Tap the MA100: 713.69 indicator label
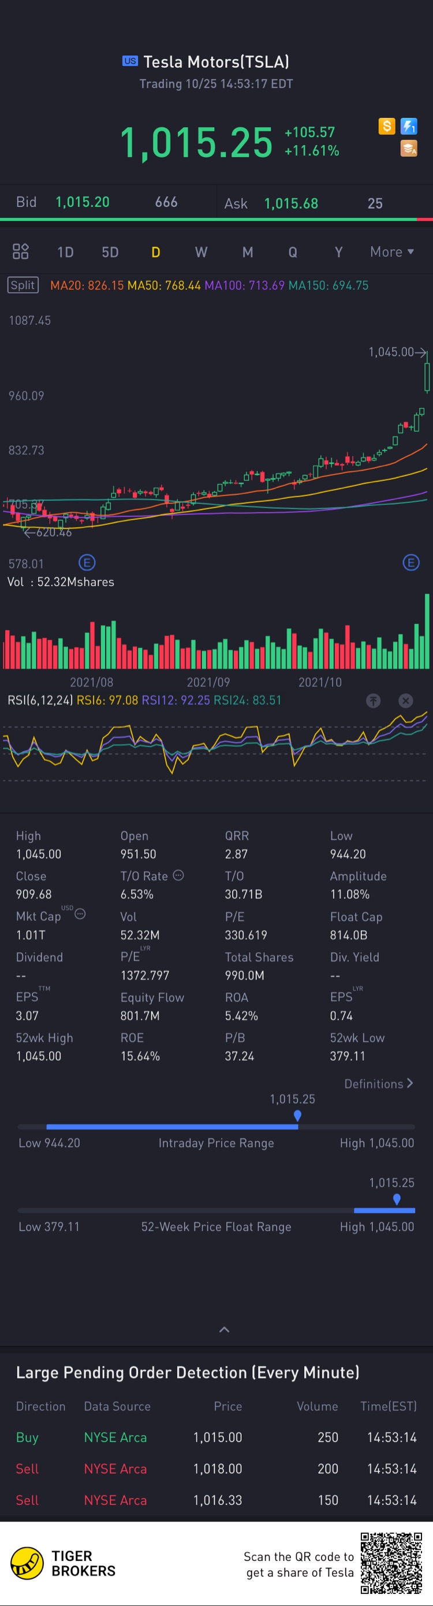 point(245,285)
